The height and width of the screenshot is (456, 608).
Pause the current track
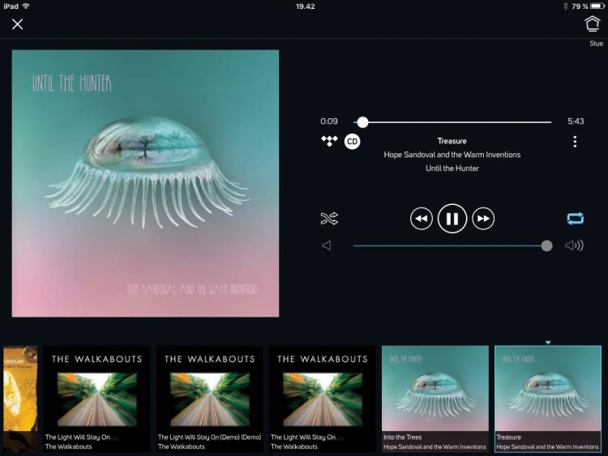click(x=452, y=219)
